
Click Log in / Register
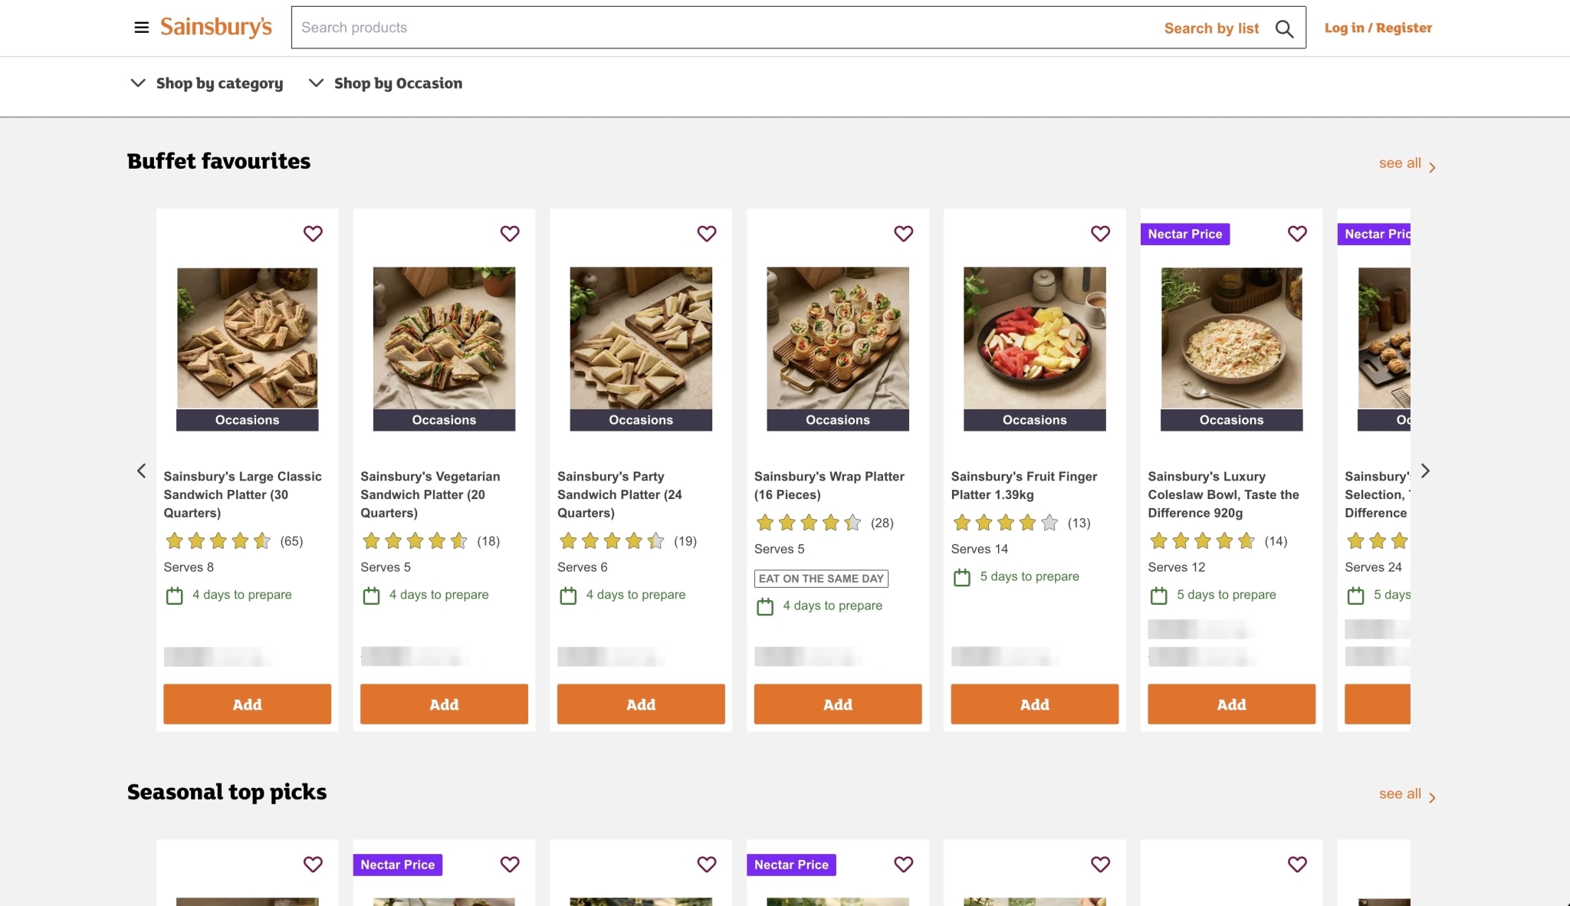[x=1378, y=27]
